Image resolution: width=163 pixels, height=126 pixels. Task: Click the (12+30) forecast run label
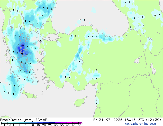153,120
